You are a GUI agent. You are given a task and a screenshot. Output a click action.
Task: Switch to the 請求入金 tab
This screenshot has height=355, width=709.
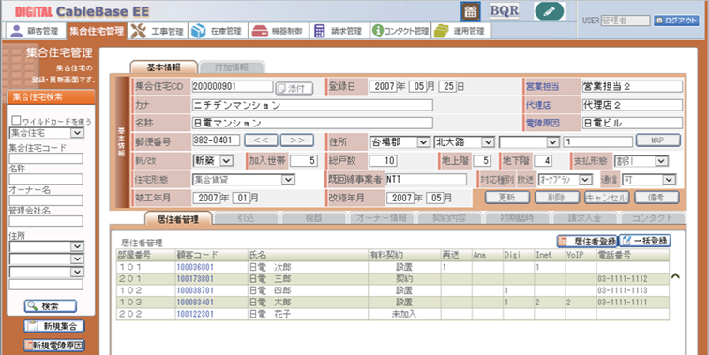tap(584, 218)
